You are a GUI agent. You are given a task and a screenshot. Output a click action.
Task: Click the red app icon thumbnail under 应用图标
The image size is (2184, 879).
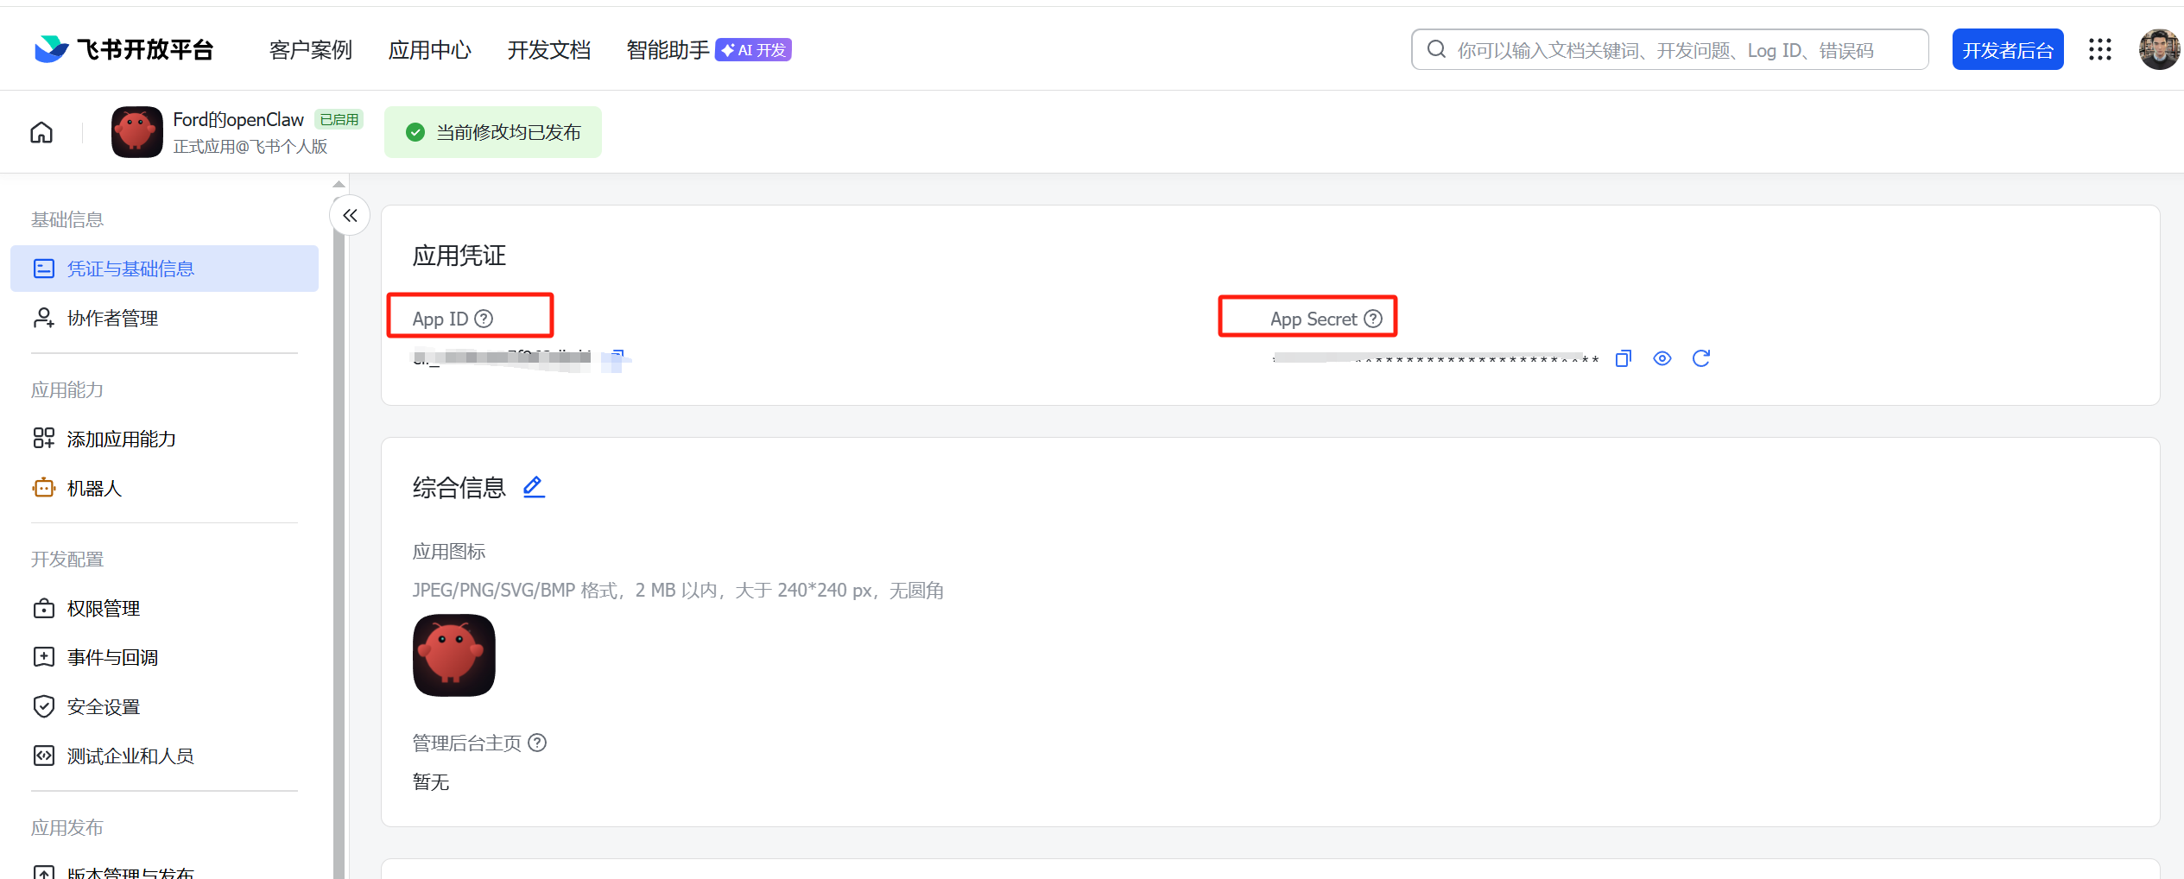(454, 655)
